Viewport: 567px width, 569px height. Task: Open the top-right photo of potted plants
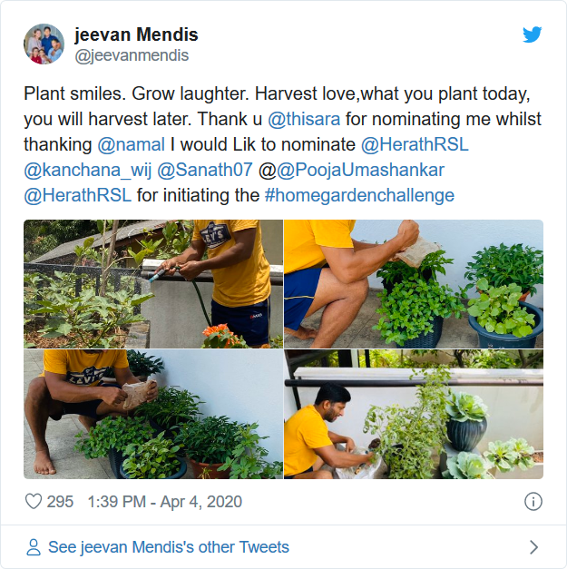point(414,284)
